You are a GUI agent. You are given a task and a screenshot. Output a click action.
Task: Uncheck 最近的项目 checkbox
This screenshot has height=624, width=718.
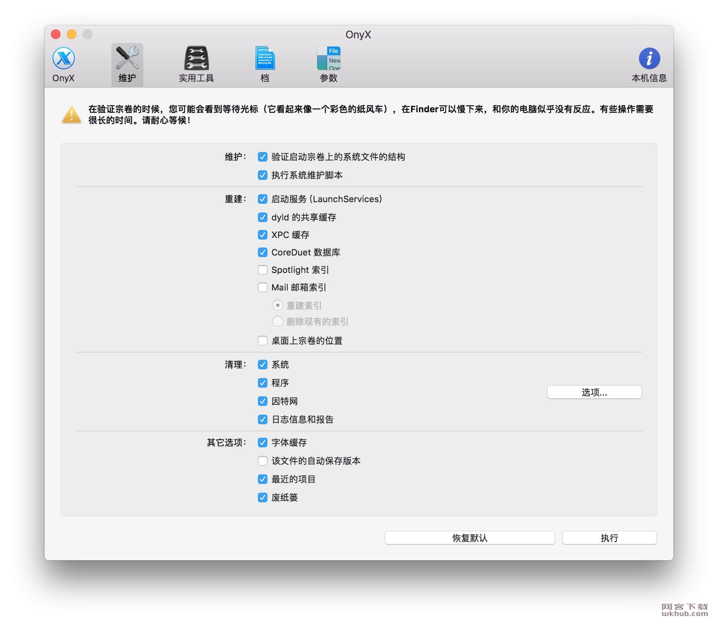[x=263, y=479]
